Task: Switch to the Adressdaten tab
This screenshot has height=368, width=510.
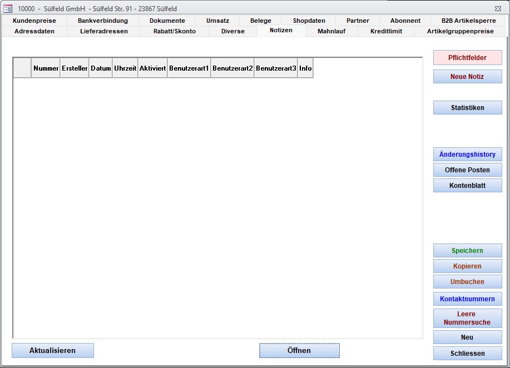Action: (34, 31)
